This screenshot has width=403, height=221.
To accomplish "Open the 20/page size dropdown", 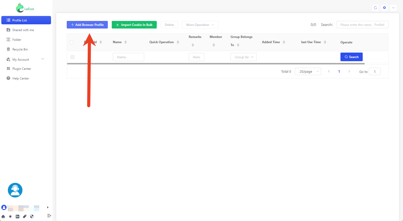I will point(308,71).
